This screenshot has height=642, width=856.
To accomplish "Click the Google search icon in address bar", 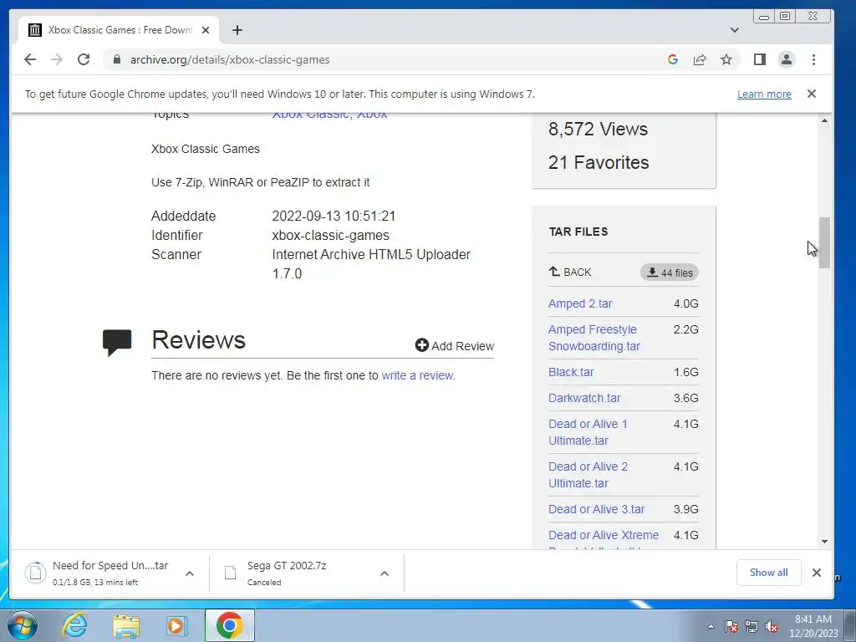I will [x=673, y=59].
